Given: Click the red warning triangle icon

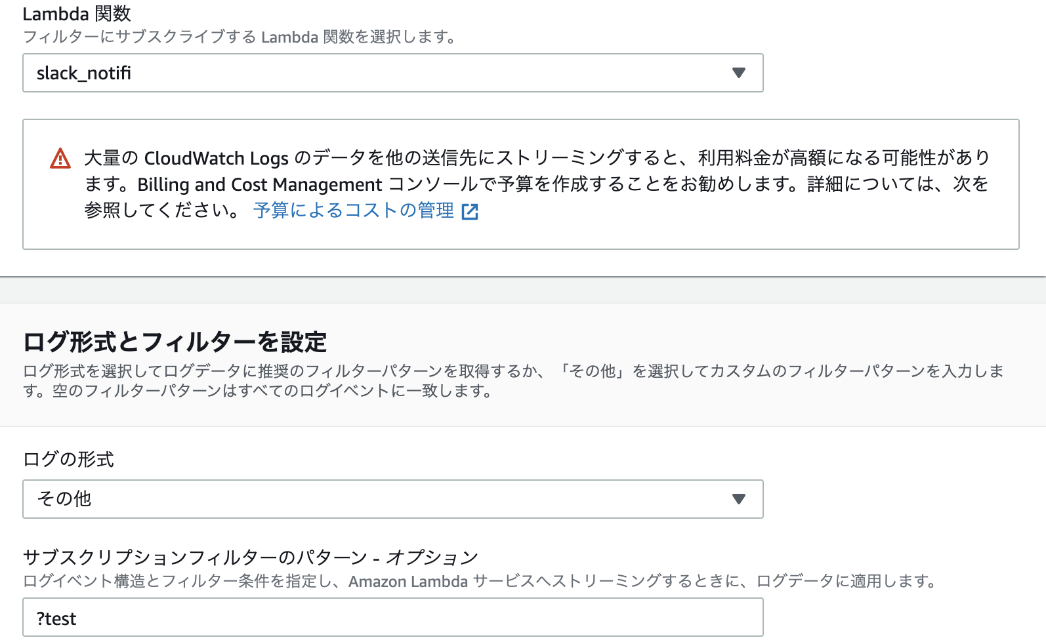Looking at the screenshot, I should point(60,158).
